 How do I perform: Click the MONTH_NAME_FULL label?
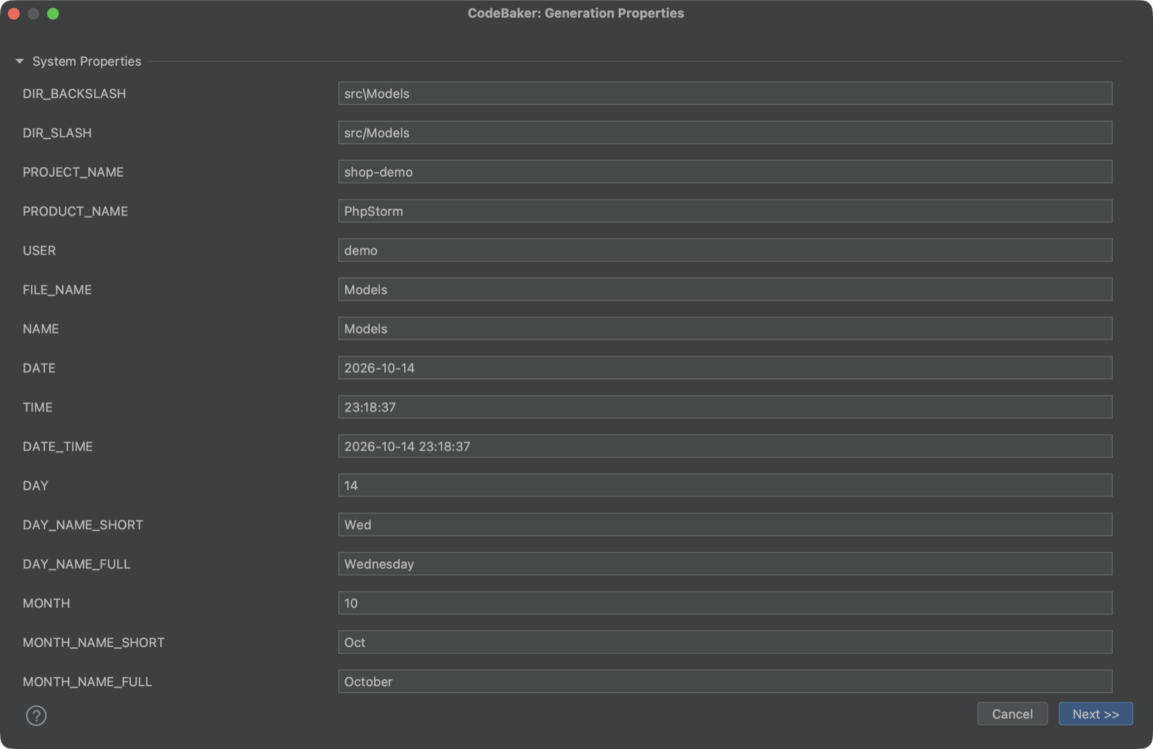point(87,682)
